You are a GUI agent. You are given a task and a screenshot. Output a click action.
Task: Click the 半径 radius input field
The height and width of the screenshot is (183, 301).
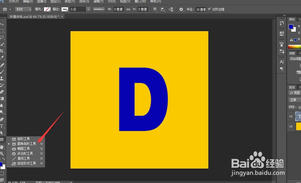pyautogui.click(x=201, y=9)
